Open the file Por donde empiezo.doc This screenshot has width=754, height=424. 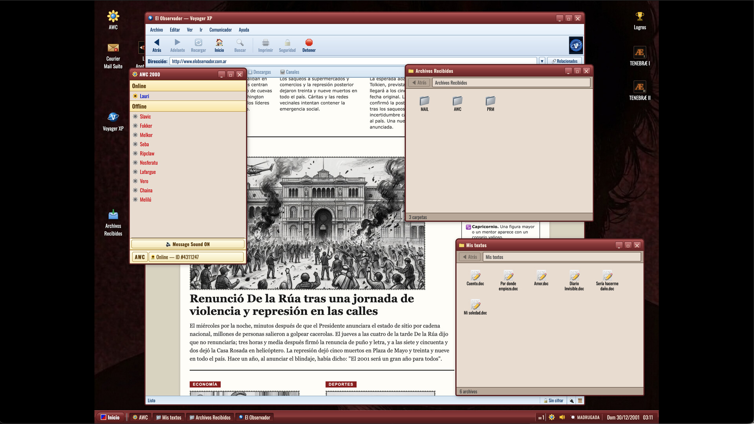(508, 280)
